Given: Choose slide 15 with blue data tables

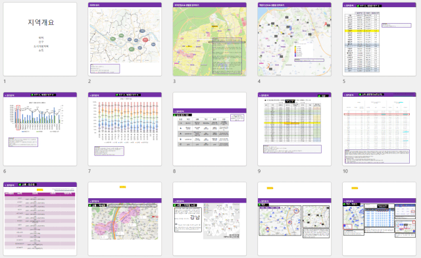Looking at the screenshot, I should (x=380, y=219).
